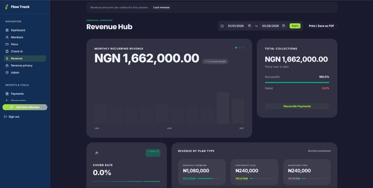
Task: Click the revenue visibility session notice text
Action: [x=119, y=7]
